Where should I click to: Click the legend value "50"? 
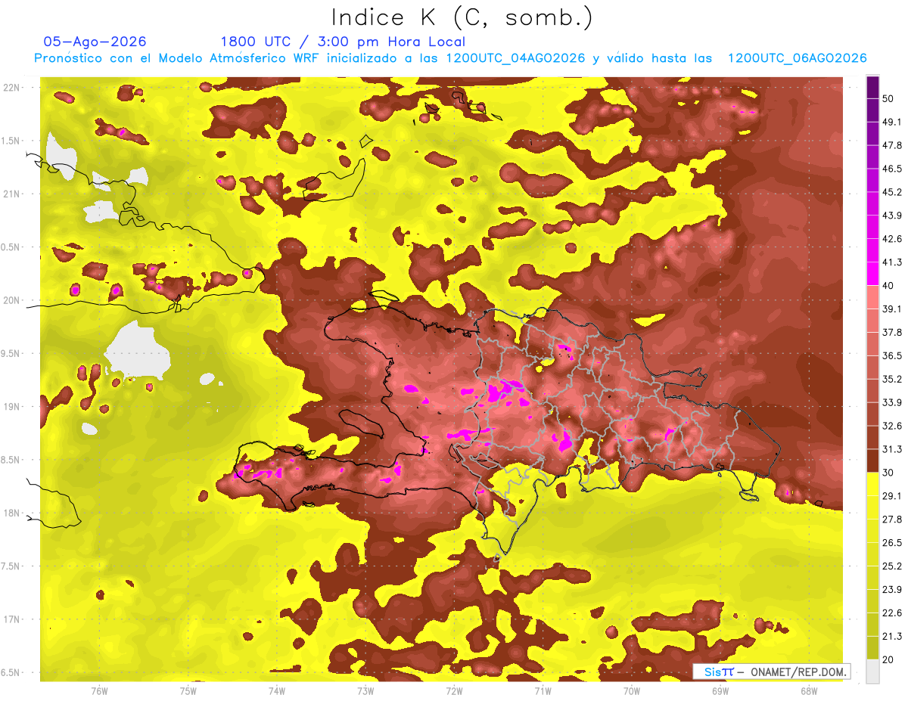click(888, 98)
